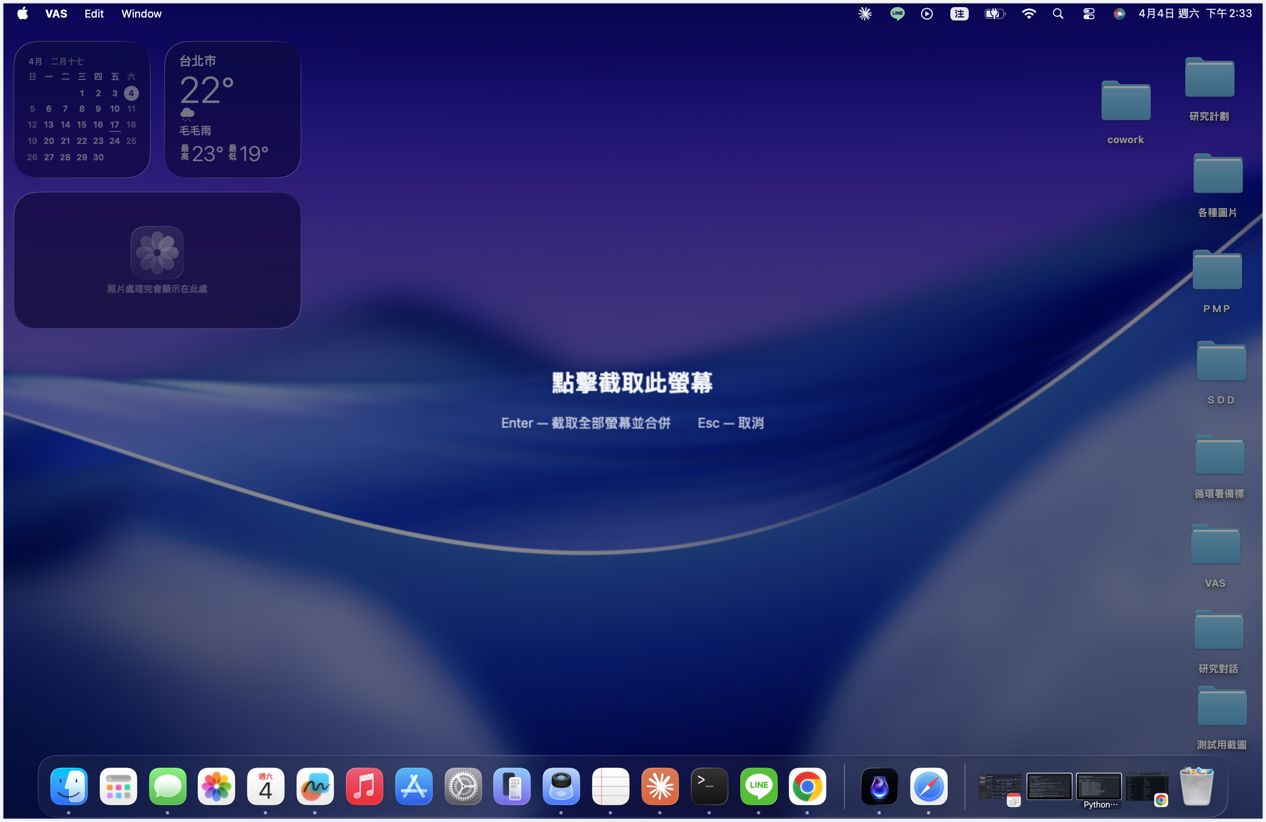The image size is (1266, 822).
Task: Launch Terminal from the Dock
Action: [x=708, y=786]
